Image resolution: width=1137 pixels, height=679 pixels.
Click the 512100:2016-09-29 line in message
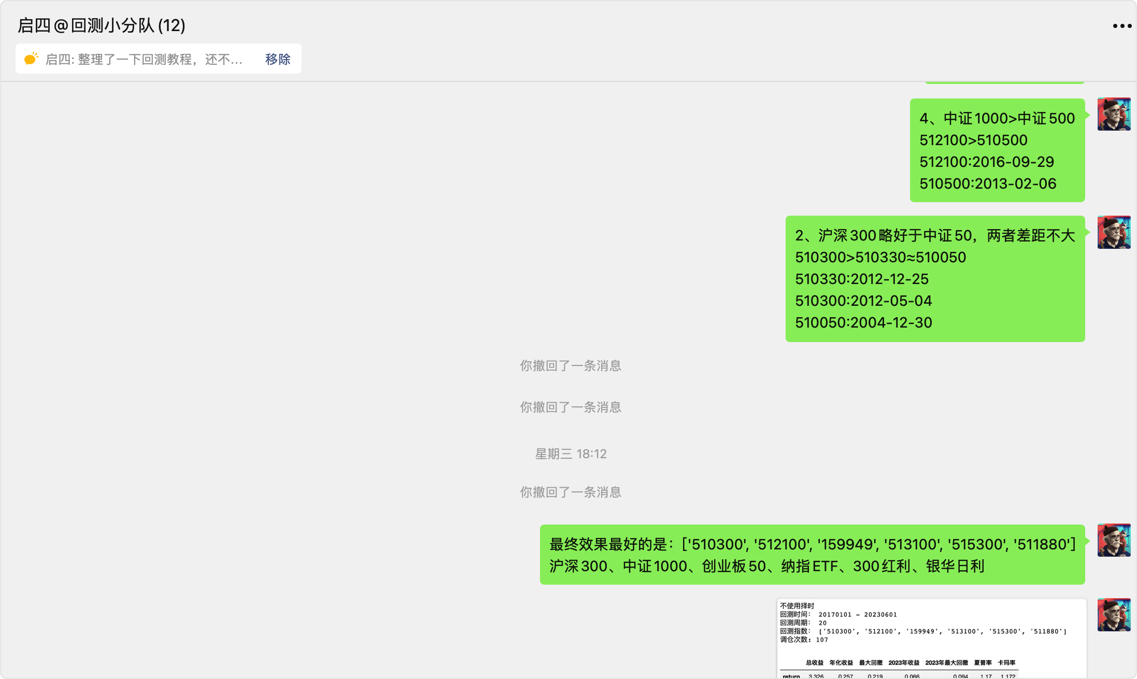pyautogui.click(x=986, y=162)
